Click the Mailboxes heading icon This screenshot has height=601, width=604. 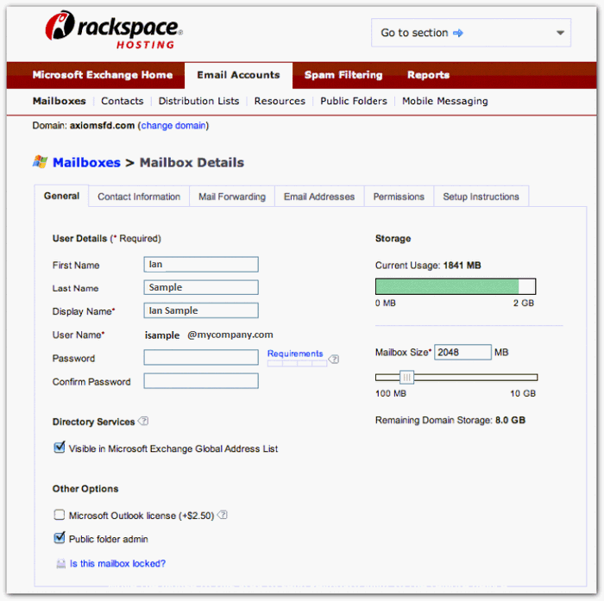click(40, 162)
